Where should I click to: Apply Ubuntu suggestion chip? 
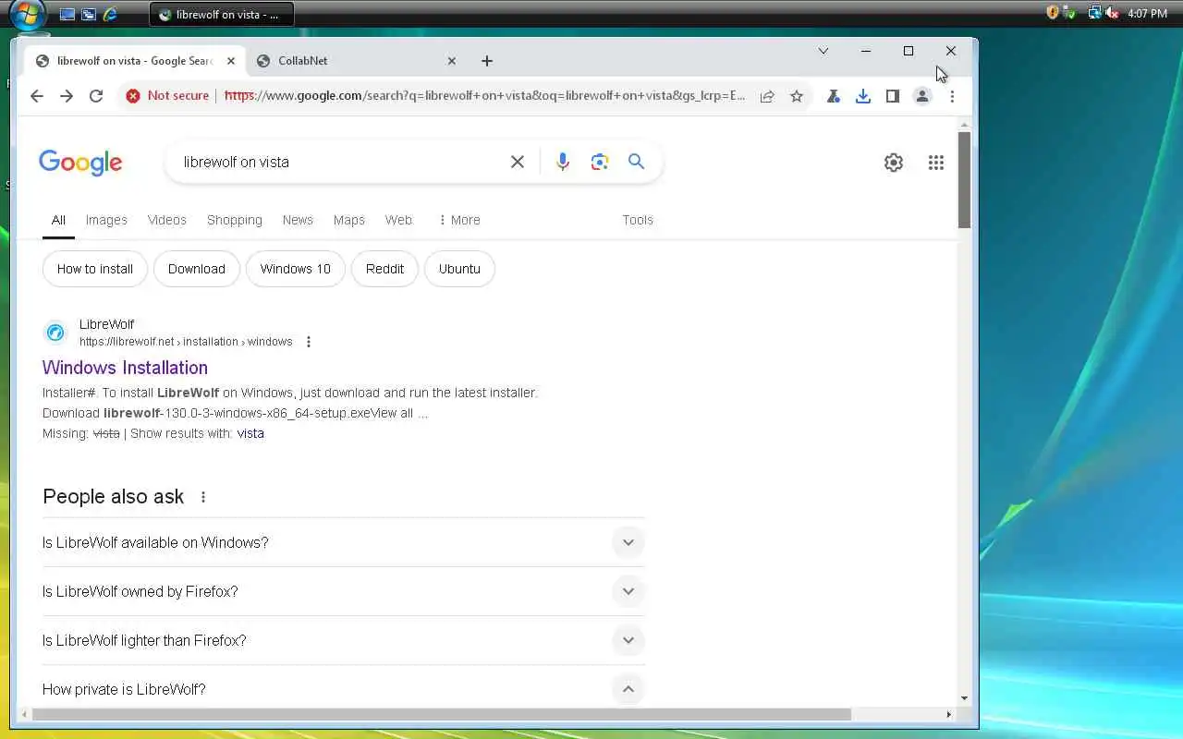tap(459, 269)
